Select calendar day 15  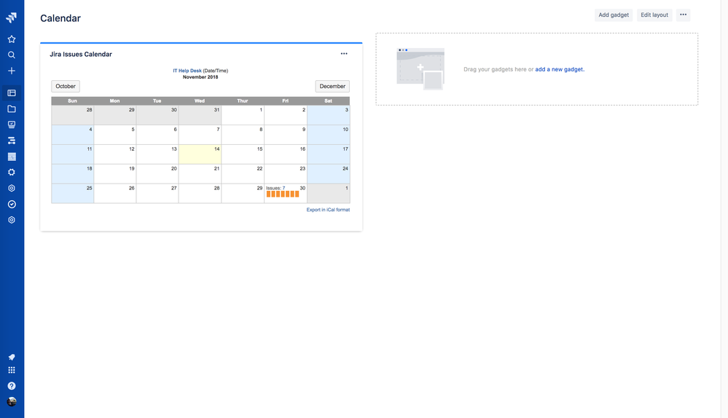[243, 154]
